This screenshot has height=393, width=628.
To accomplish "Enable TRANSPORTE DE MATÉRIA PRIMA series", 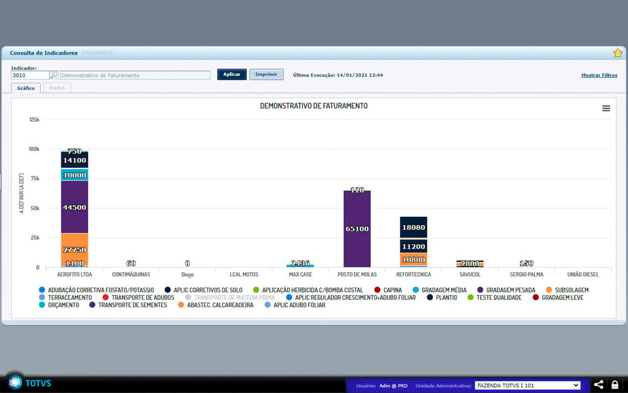I will 234,297.
